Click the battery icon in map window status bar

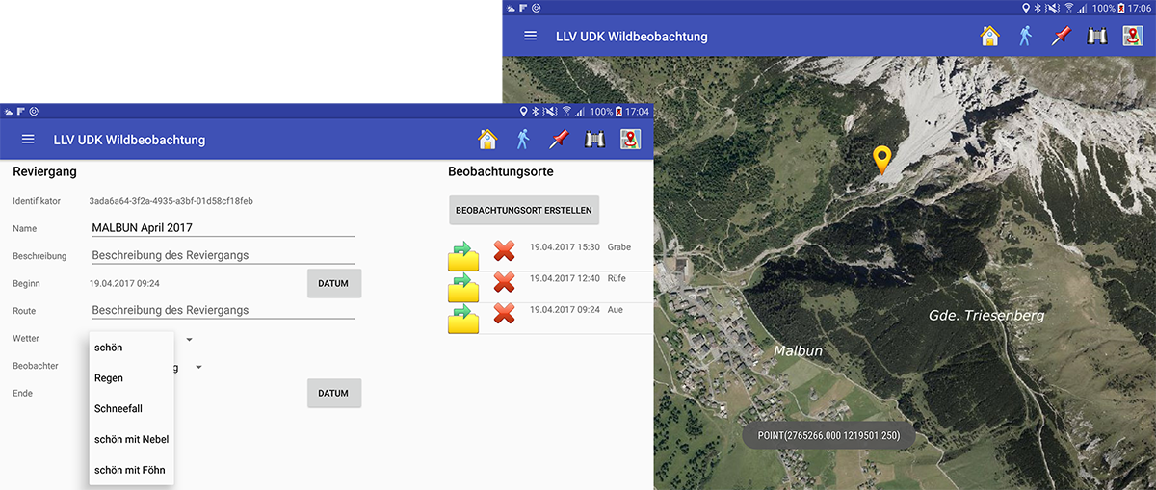pos(1122,8)
